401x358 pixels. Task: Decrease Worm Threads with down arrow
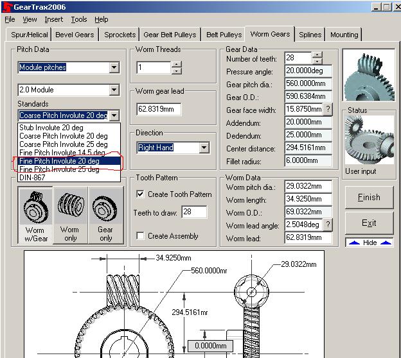pos(177,71)
